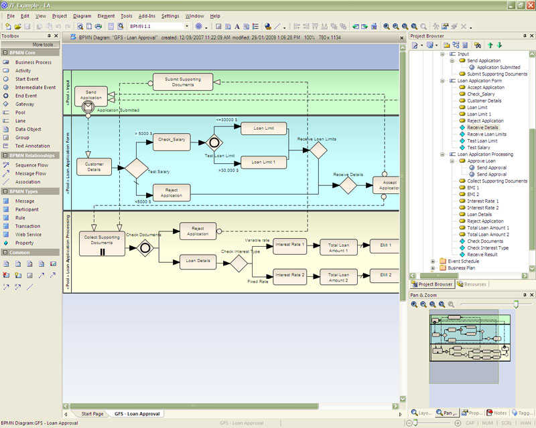Choose the Message Flow relationship tool
This screenshot has width=536, height=428.
31,173
